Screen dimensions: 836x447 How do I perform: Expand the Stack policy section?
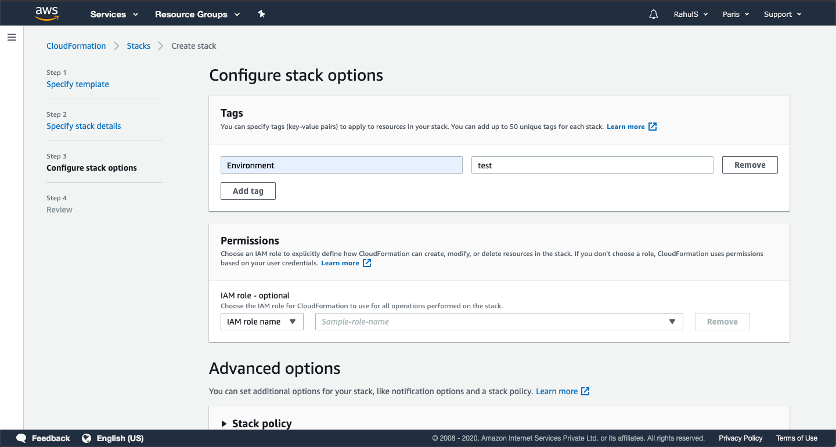pos(225,424)
